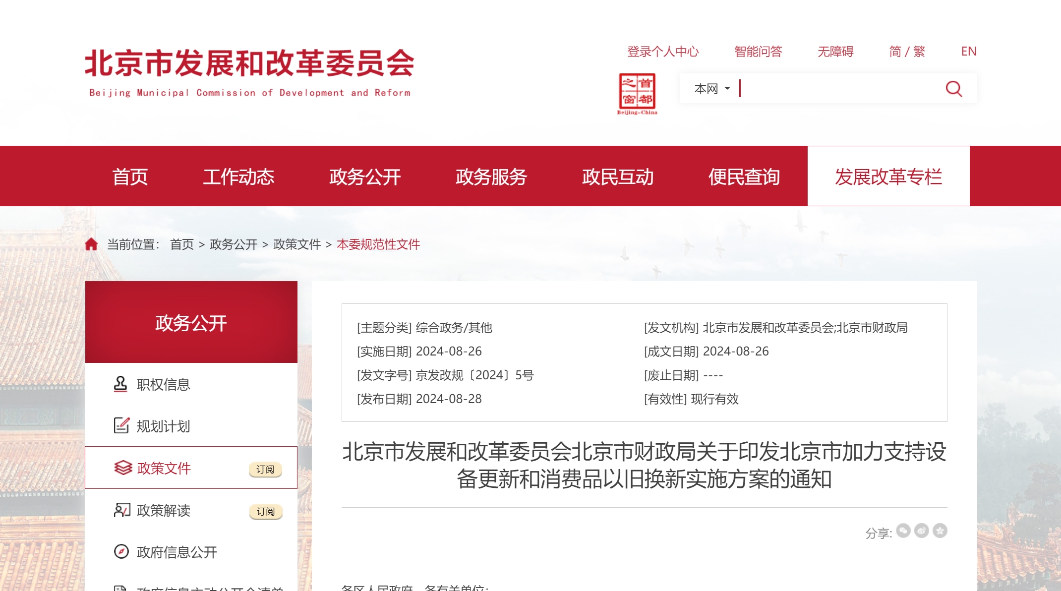Viewport: 1061px width, 591px height.
Task: Click the [发文字号] 京发改规〔2024〕5号 text
Action: coord(445,375)
